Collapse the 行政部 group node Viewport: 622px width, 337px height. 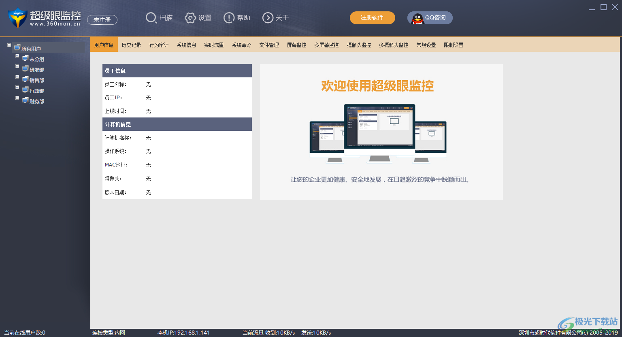pyautogui.click(x=17, y=87)
